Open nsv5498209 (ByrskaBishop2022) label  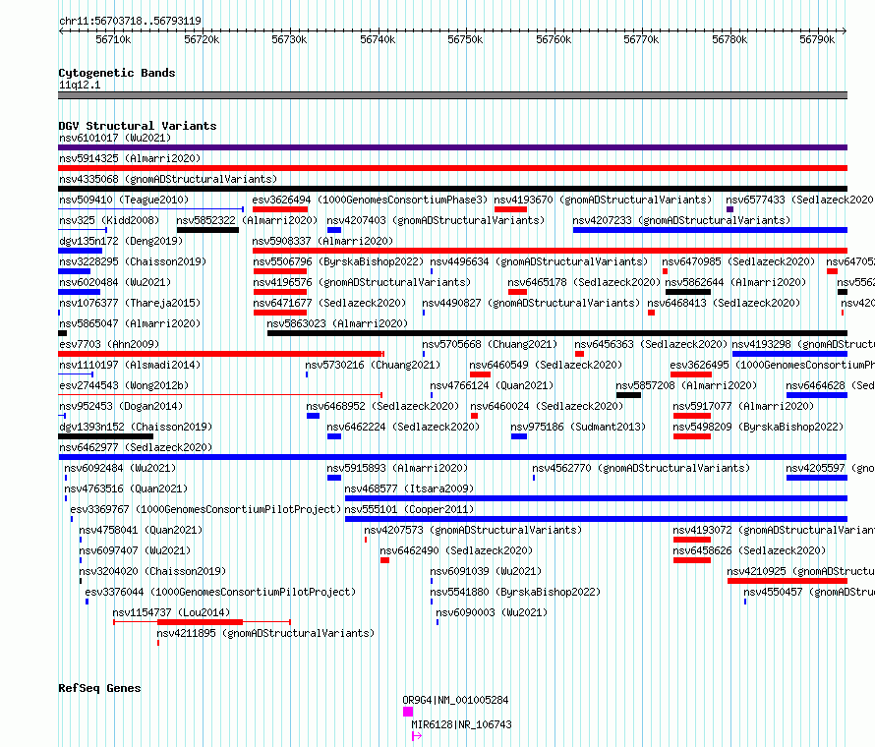click(x=758, y=427)
